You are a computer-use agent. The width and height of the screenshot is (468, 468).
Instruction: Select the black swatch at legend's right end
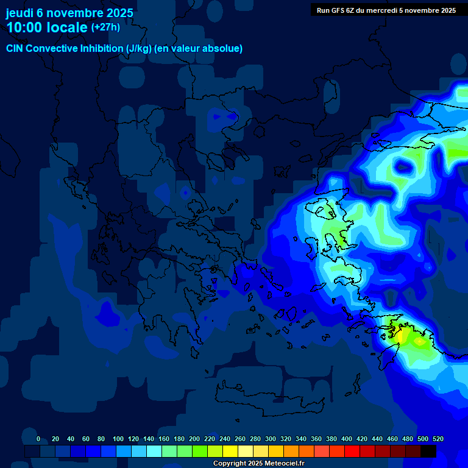[428, 452]
